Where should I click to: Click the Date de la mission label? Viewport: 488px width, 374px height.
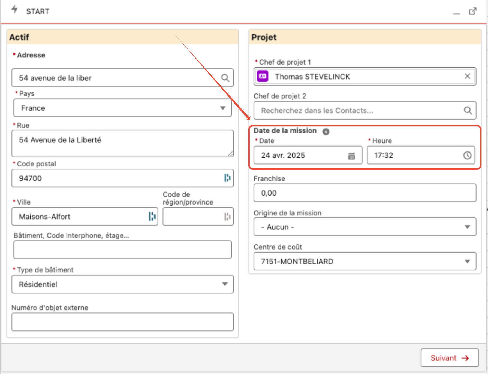pyautogui.click(x=285, y=131)
